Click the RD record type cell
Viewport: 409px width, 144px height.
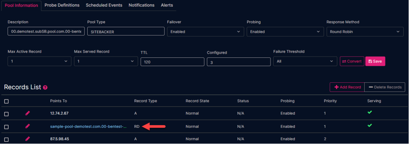(137, 127)
